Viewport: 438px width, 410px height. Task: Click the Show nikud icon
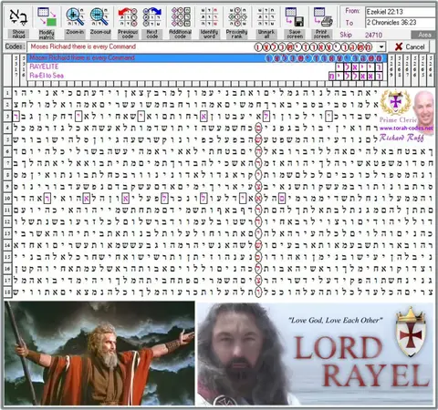(x=18, y=17)
